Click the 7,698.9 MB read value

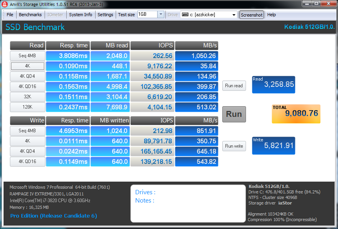(x=110, y=107)
